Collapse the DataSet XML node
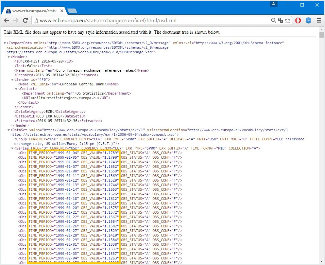325x265 pixels. tap(9, 130)
